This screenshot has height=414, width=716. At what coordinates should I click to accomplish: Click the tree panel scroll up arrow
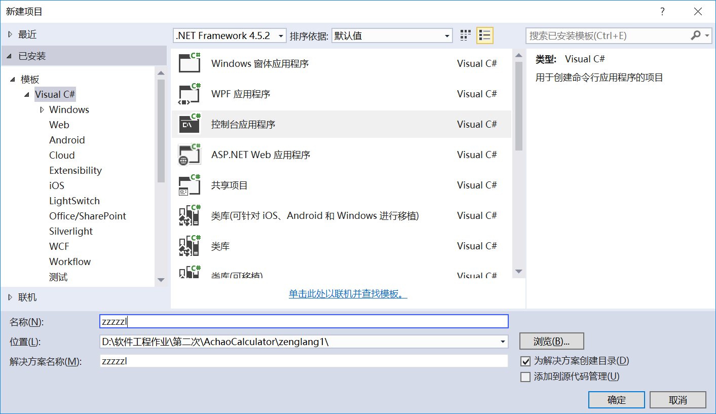click(161, 72)
